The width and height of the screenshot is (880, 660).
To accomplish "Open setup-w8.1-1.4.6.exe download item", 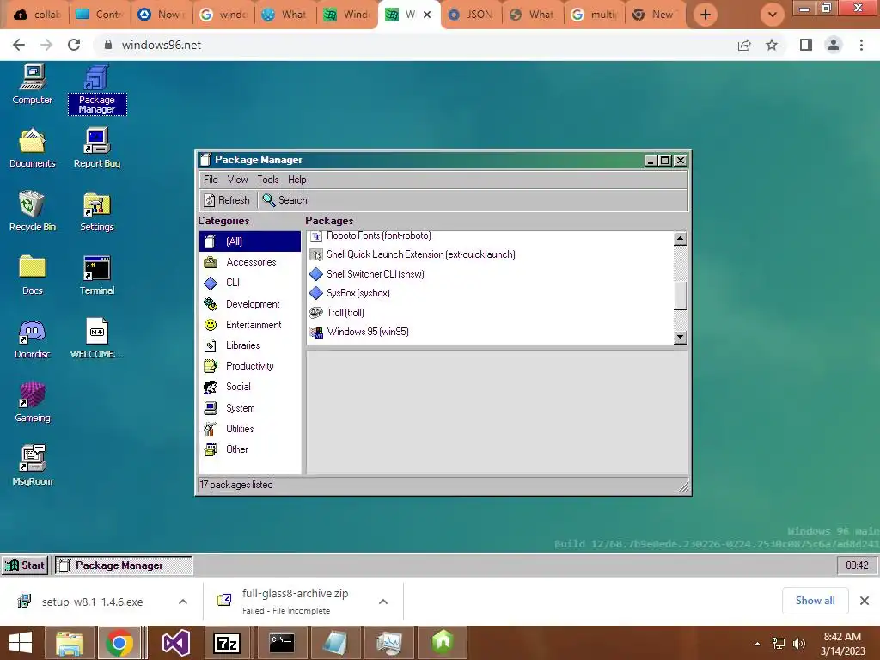I will click(x=91, y=602).
